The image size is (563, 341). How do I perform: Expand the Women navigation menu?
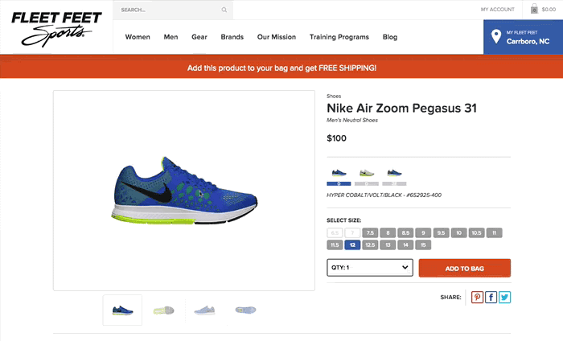pyautogui.click(x=138, y=37)
